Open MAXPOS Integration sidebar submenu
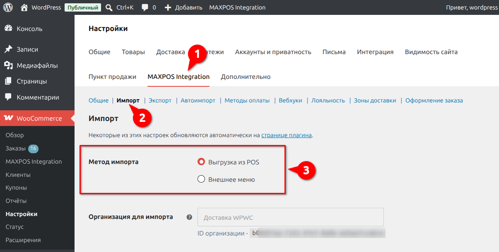499x252 pixels. (x=34, y=162)
